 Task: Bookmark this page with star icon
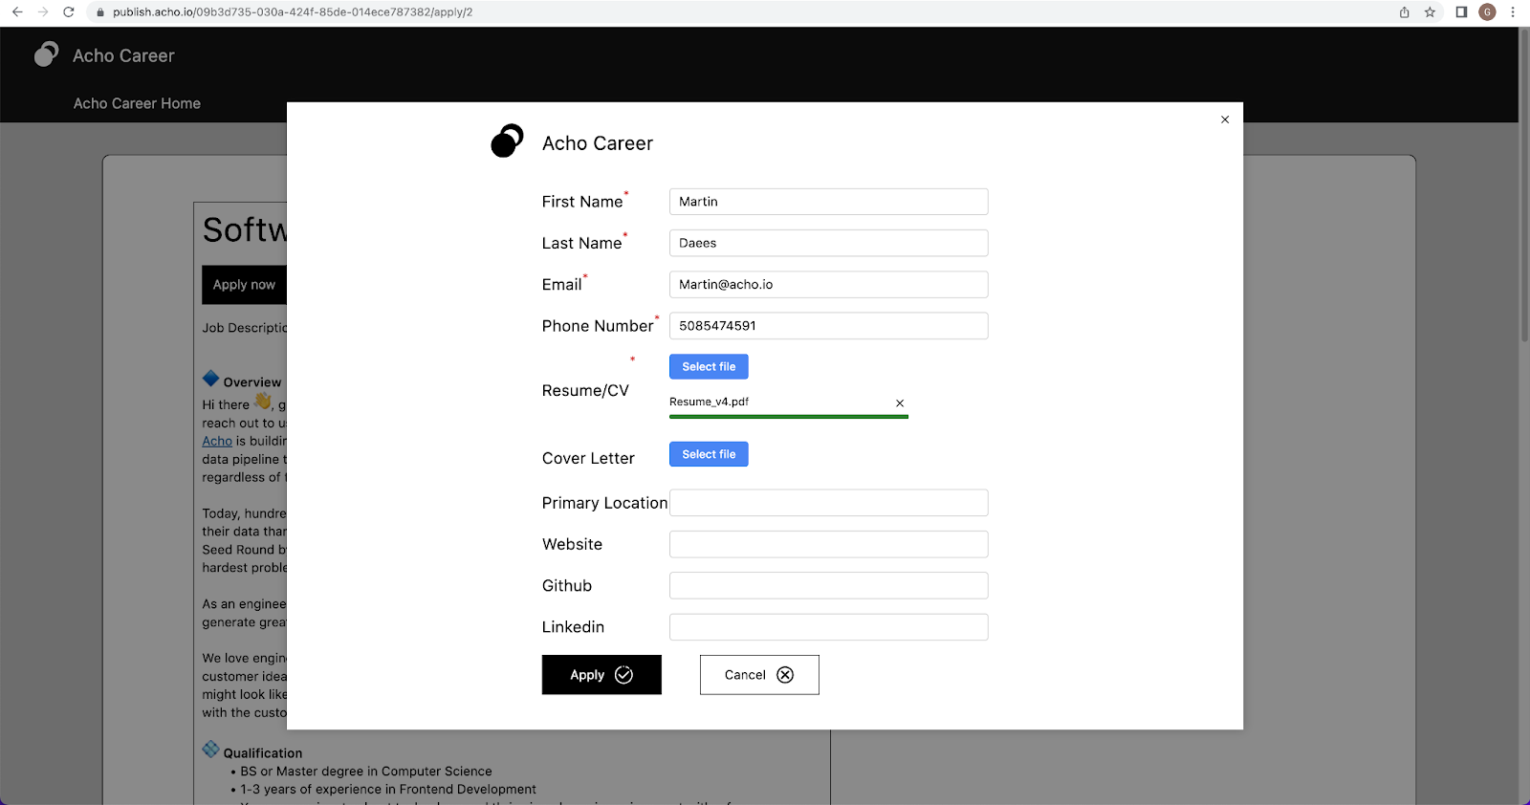1430,12
